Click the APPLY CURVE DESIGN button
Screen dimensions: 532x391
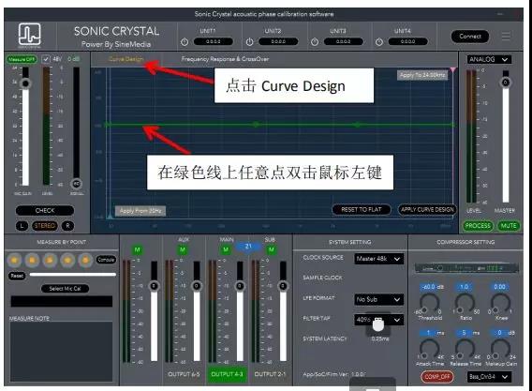point(427,210)
